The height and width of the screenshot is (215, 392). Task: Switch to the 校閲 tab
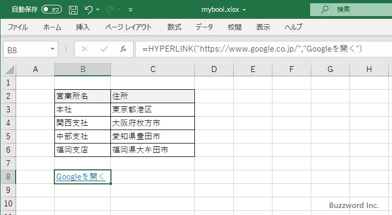(235, 27)
